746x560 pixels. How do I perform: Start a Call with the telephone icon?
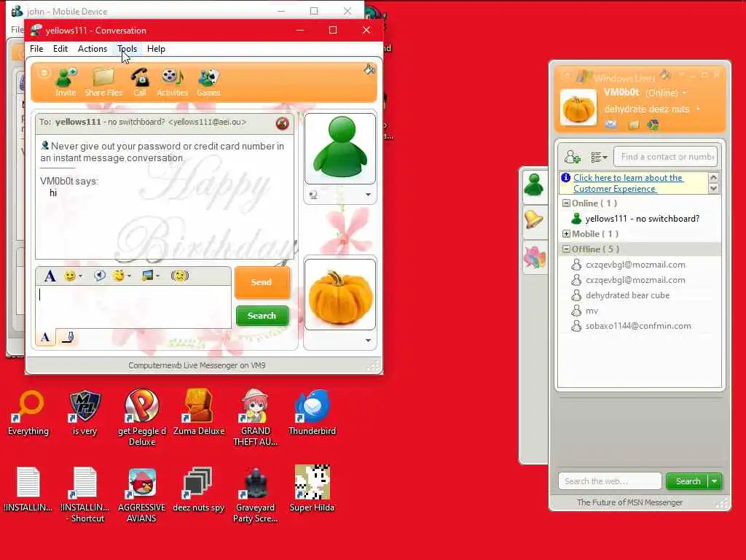point(140,82)
